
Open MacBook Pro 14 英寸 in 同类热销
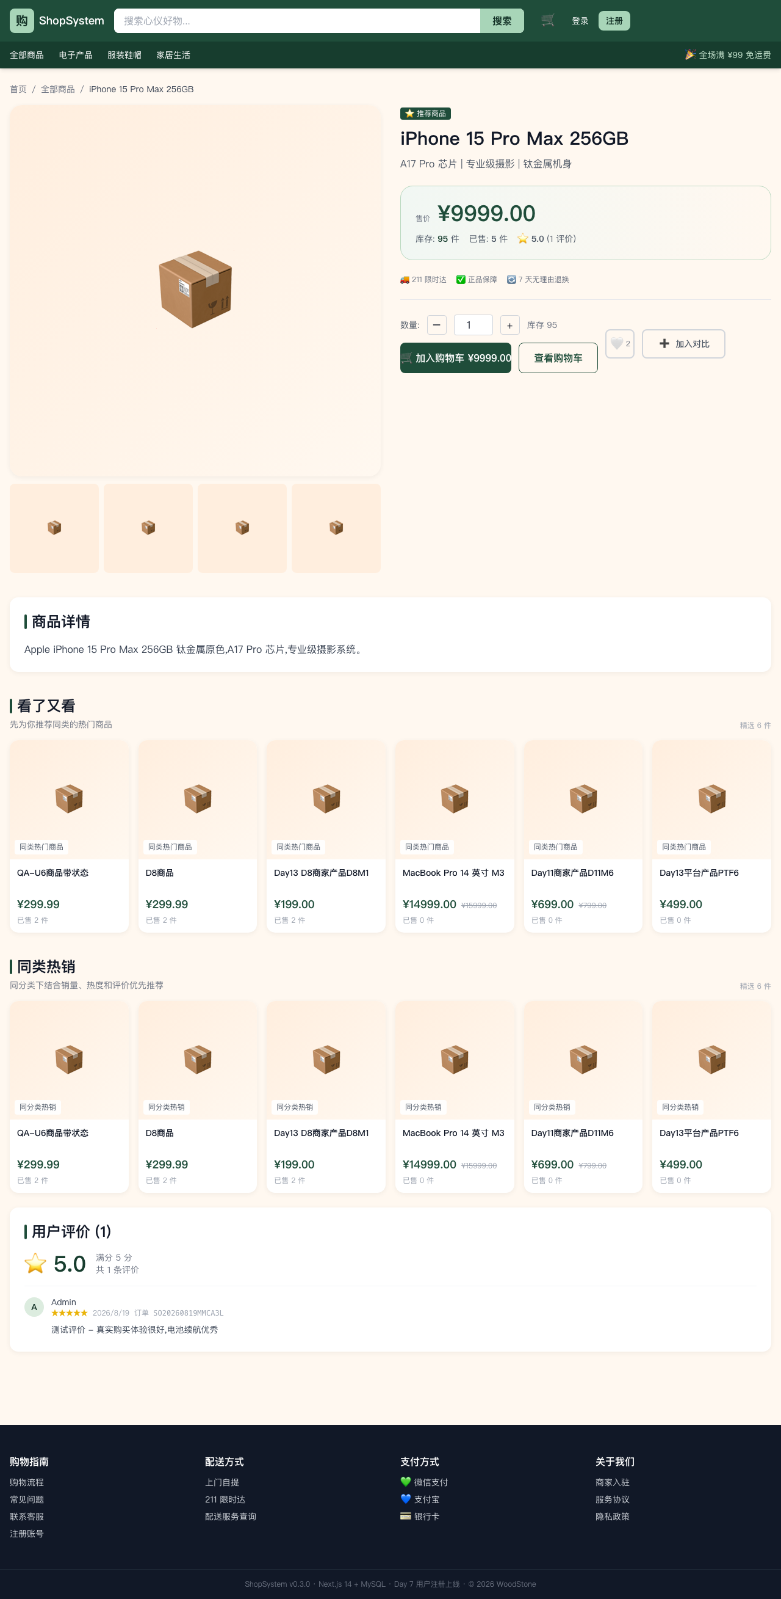[x=454, y=1096]
